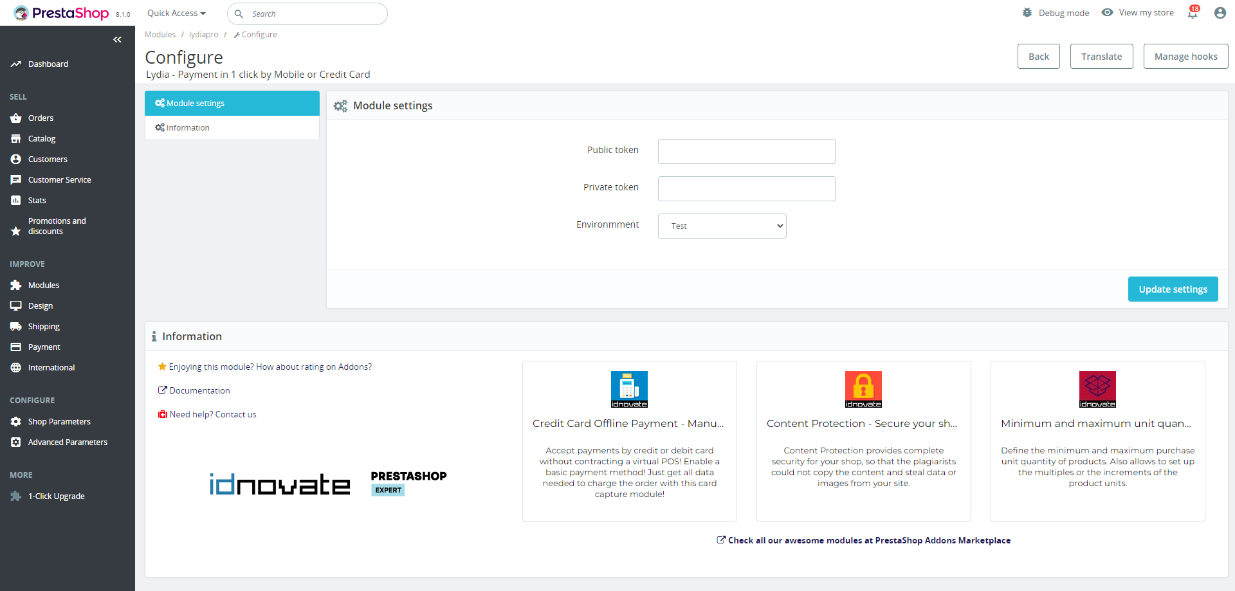
Task: Click the Minimum and maximum unit module icon
Action: pyautogui.click(x=1097, y=389)
